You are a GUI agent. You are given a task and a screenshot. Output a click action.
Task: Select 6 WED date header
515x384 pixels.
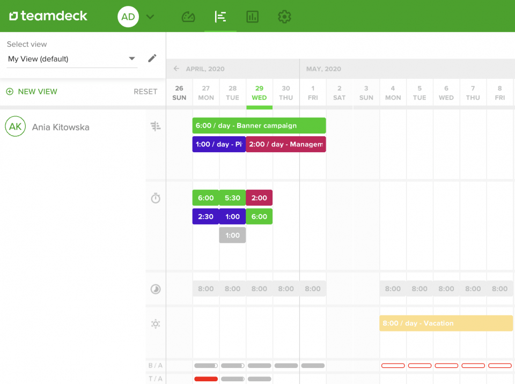446,93
